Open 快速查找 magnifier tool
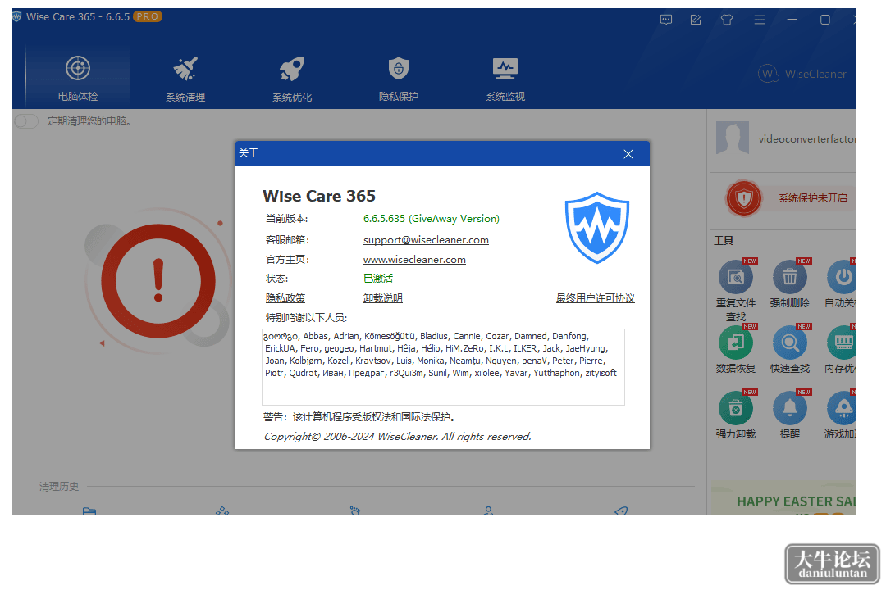The height and width of the screenshot is (590, 886). (x=790, y=343)
